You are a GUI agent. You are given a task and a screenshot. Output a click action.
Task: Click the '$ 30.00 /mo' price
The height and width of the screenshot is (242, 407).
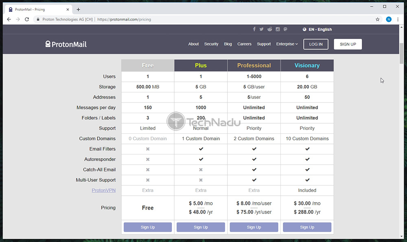click(307, 203)
